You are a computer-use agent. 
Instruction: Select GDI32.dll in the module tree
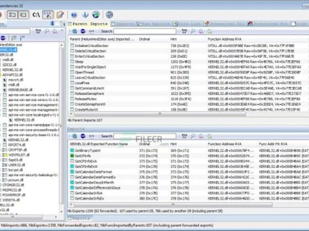click(x=9, y=65)
